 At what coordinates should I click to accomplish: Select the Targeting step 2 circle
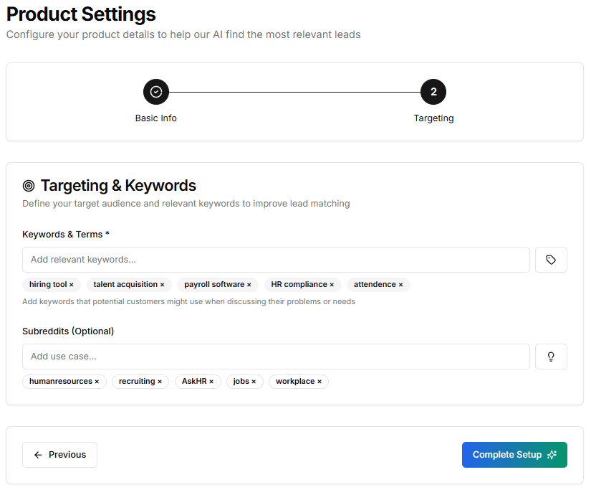(x=433, y=92)
